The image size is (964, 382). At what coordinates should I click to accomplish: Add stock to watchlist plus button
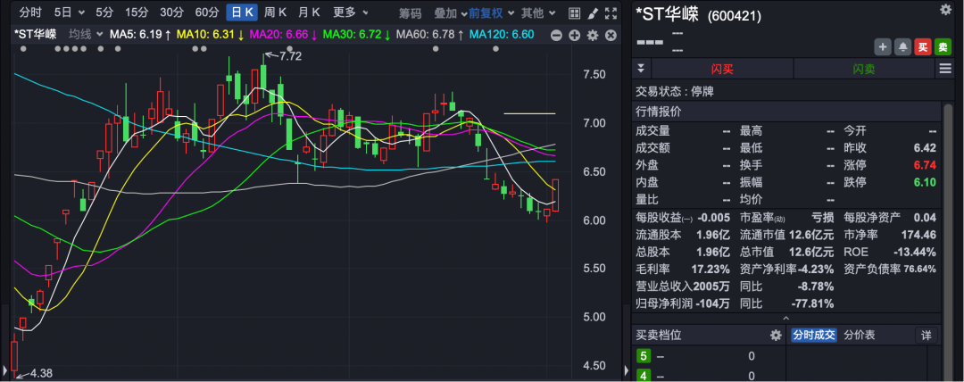coord(882,47)
